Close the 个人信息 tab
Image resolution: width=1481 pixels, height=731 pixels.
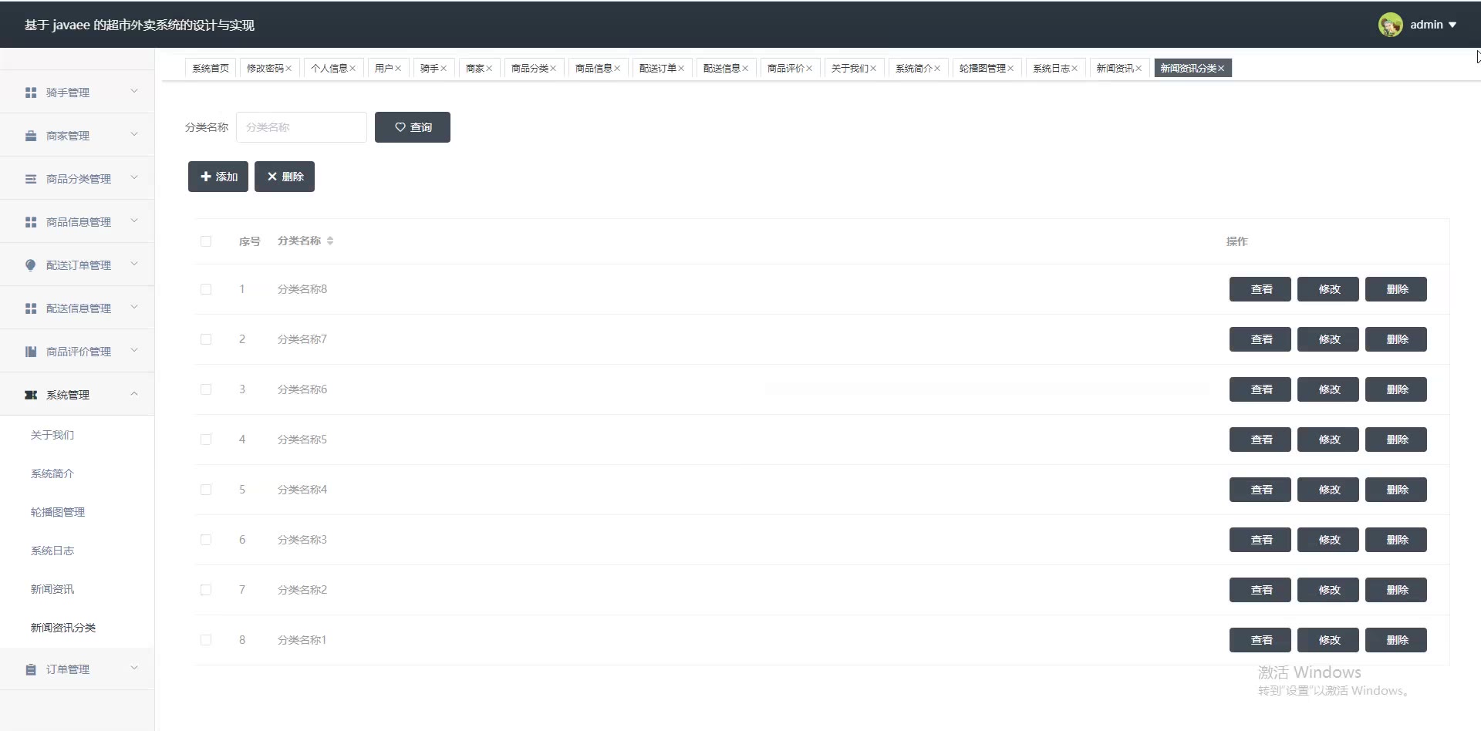tap(353, 69)
